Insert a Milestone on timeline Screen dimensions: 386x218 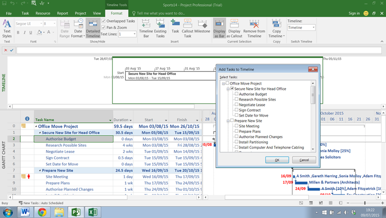tap(202, 26)
